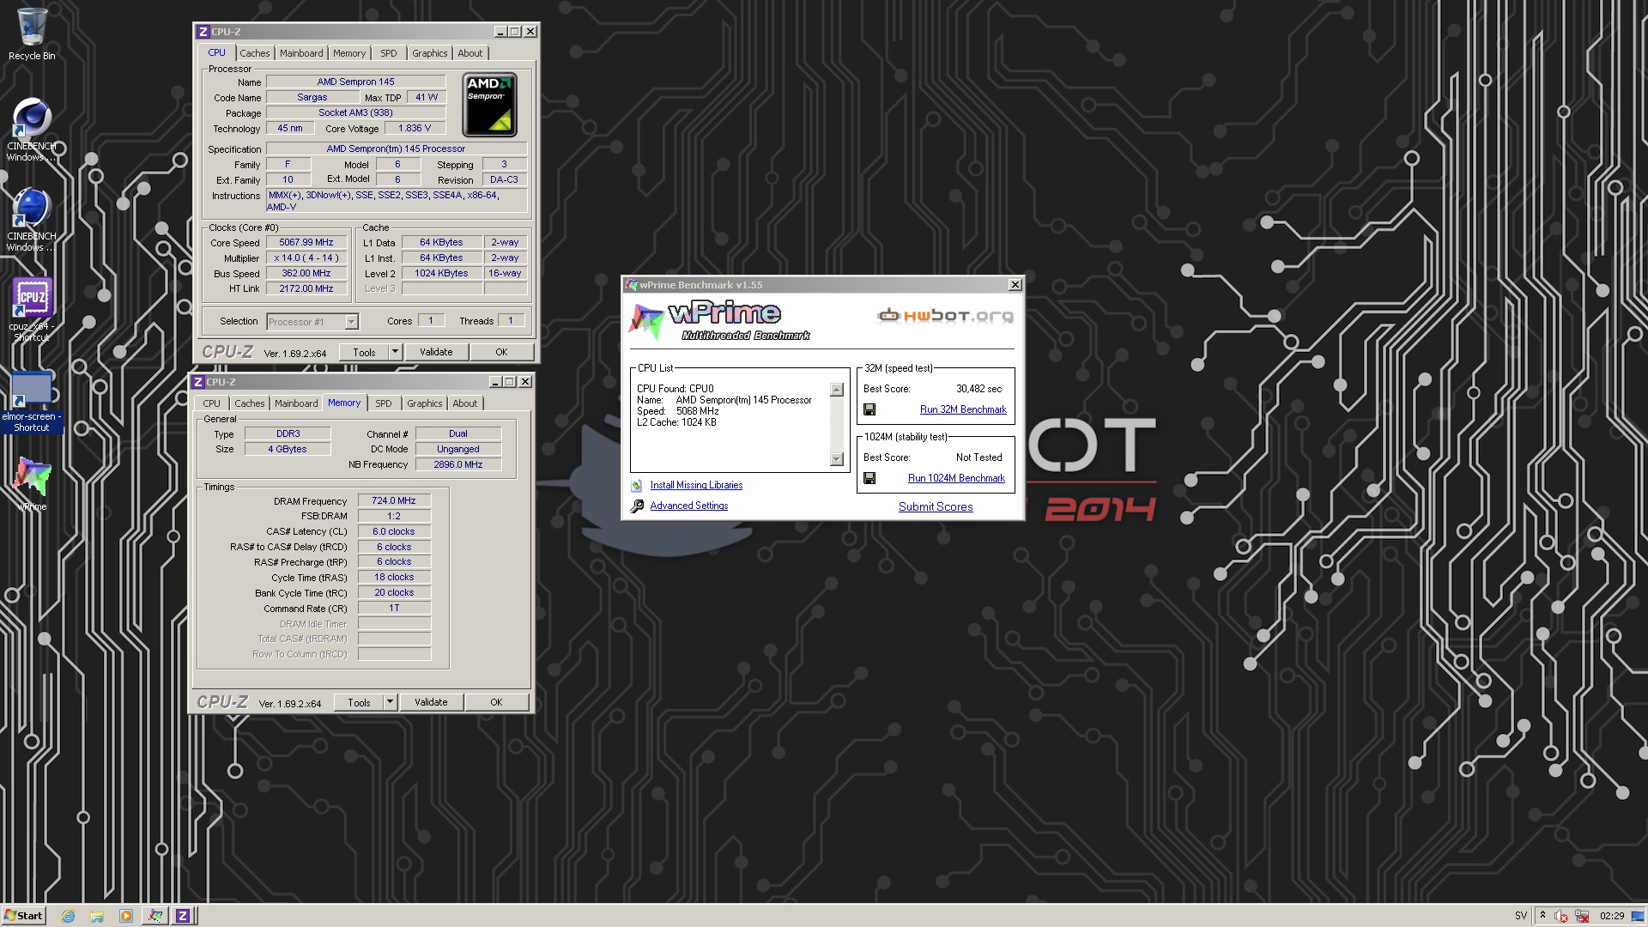Click the AMD Sempron logo in CPU-Z
1648x927 pixels.
(489, 105)
